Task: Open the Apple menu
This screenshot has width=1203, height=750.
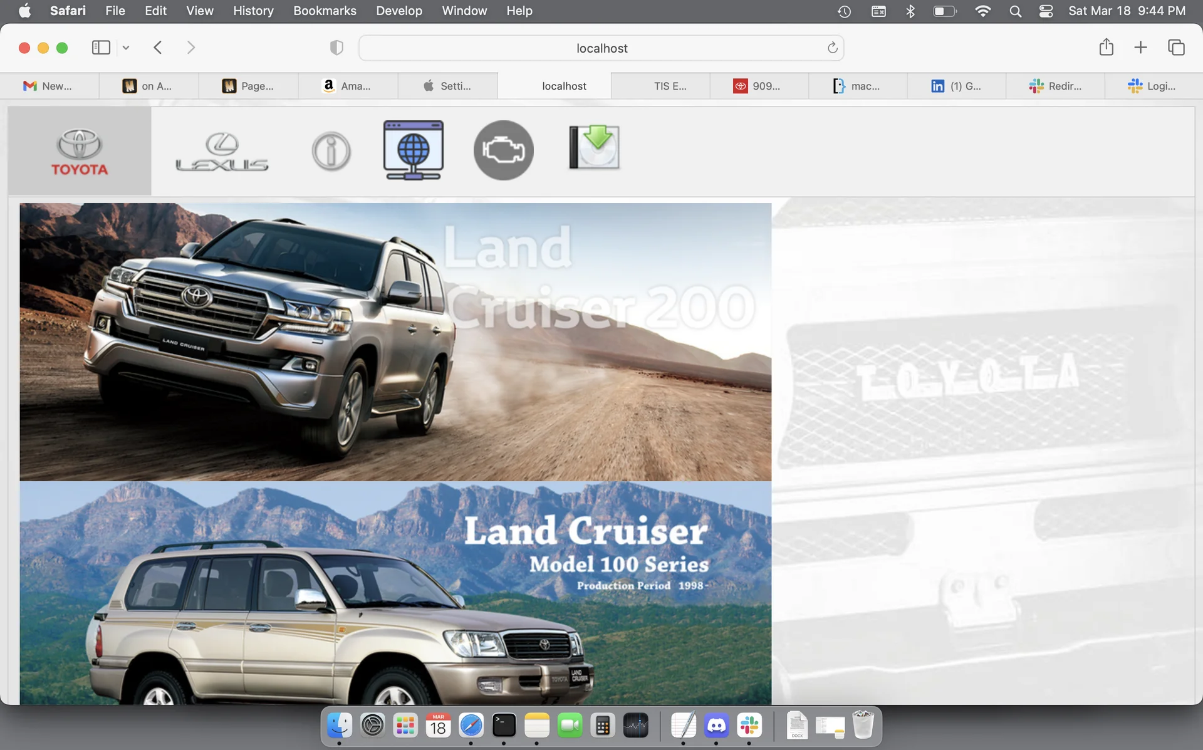Action: 24,11
